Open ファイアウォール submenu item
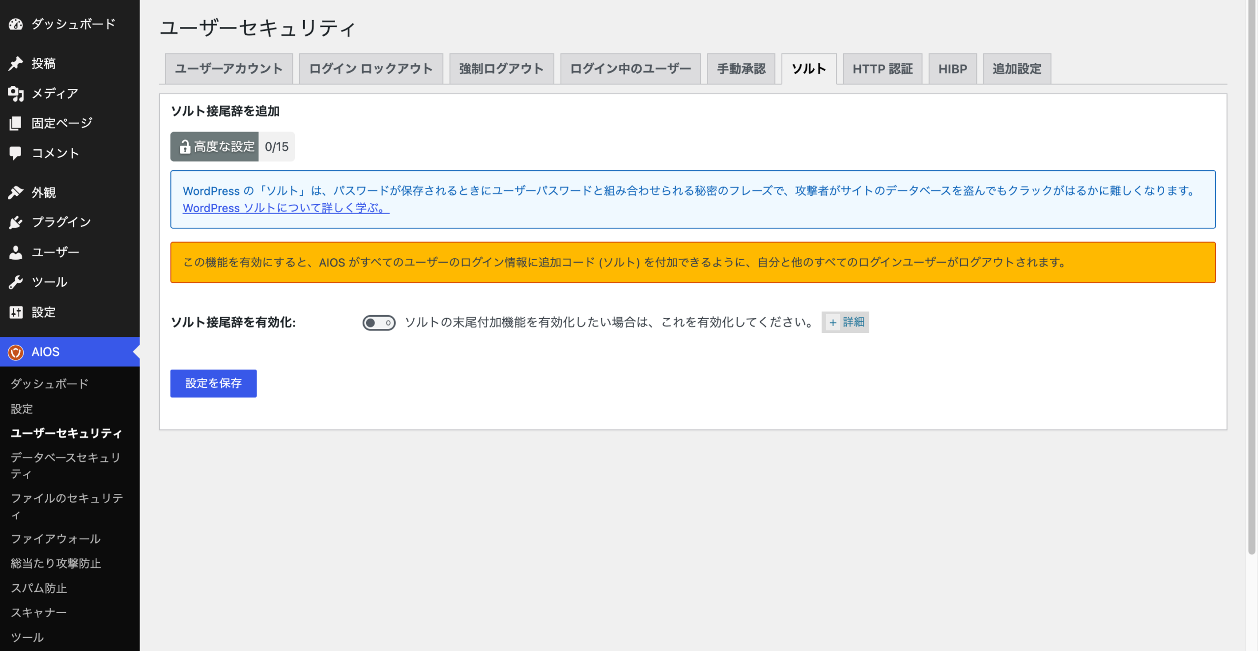Image resolution: width=1258 pixels, height=651 pixels. 56,539
